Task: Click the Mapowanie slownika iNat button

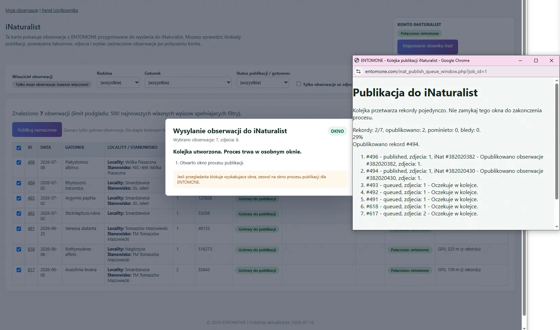Action: pos(428,47)
